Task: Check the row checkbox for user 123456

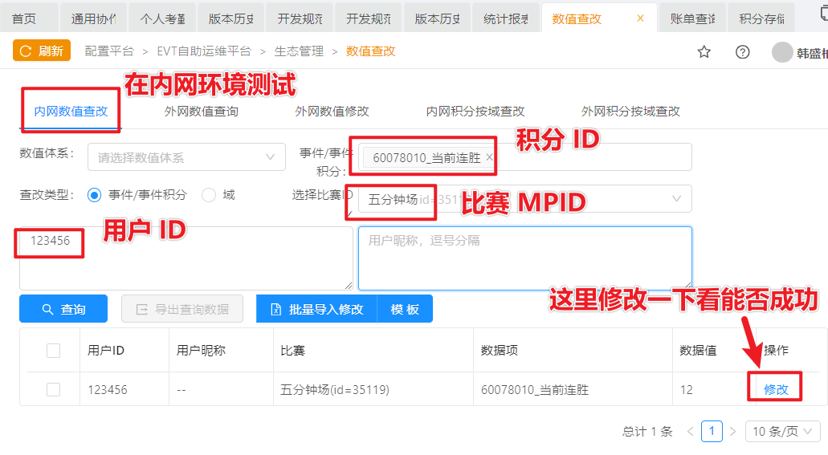Action: (54, 389)
